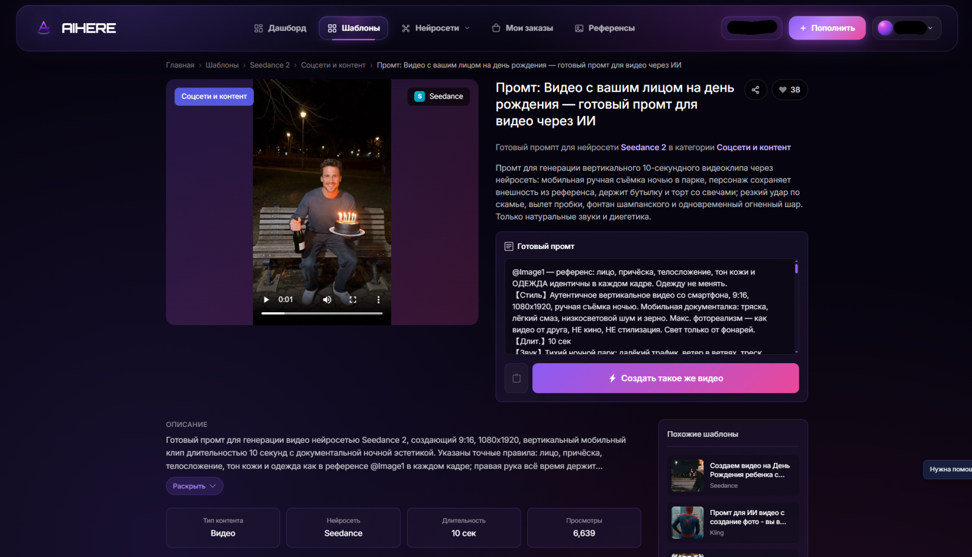
Task: Click Создать такое же видео button
Action: (666, 378)
